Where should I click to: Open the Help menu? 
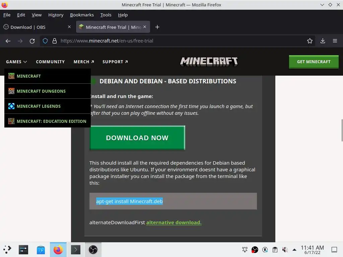pos(123,15)
